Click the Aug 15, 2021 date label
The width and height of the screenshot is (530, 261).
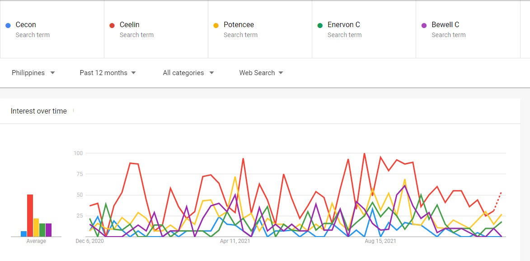coord(380,241)
